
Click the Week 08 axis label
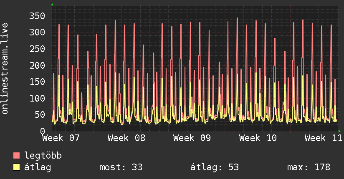coord(126,138)
